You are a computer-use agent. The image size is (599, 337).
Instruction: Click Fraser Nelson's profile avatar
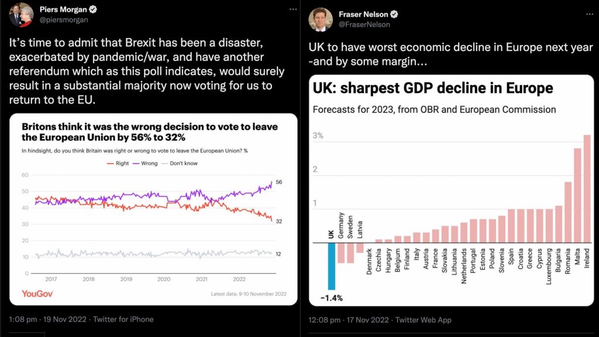(x=321, y=18)
